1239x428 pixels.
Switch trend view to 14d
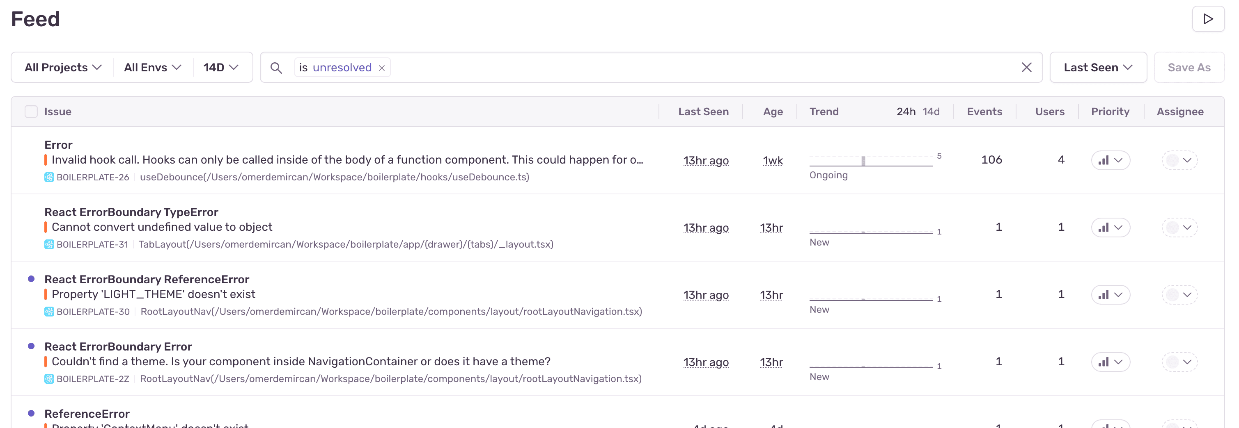point(931,112)
